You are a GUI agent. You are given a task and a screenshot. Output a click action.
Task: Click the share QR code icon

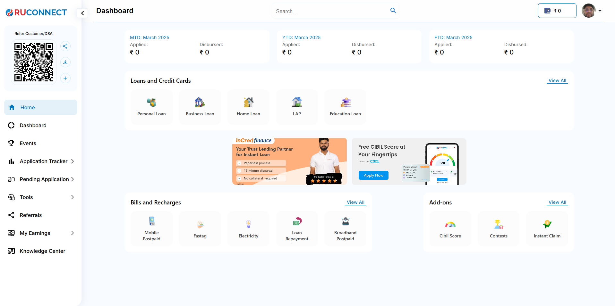pyautogui.click(x=65, y=46)
